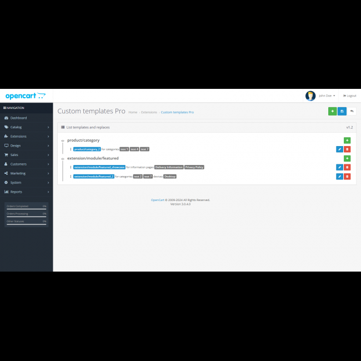Delete the extension/module/featured_2 row
This screenshot has width=361, height=361.
tap(347, 177)
